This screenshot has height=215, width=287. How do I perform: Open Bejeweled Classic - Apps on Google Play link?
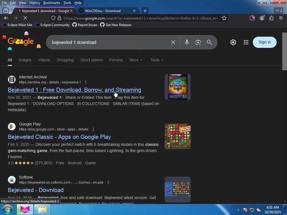tap(59, 137)
